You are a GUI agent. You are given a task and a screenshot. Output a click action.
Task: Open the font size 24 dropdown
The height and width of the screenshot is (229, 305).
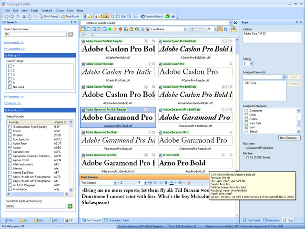point(215,29)
